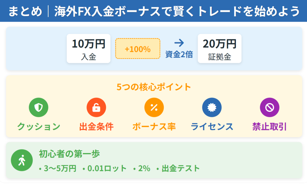Screen dimensions: 307x186
Task: Click the red unlock padlock icon
Action: (96, 107)
